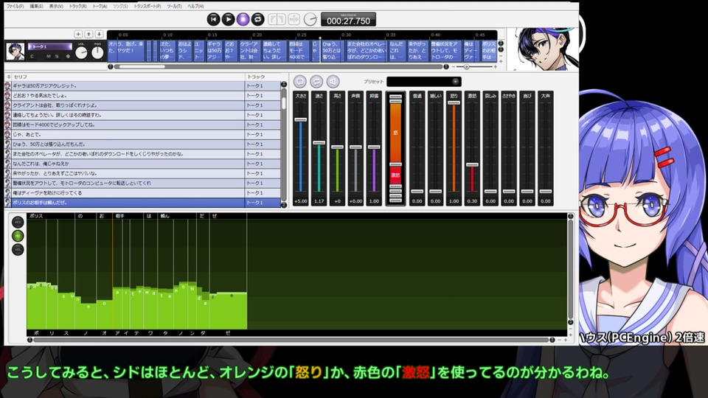Image resolution: width=708 pixels, height=398 pixels.
Task: Open the トーク(A) menu
Action: point(100,7)
